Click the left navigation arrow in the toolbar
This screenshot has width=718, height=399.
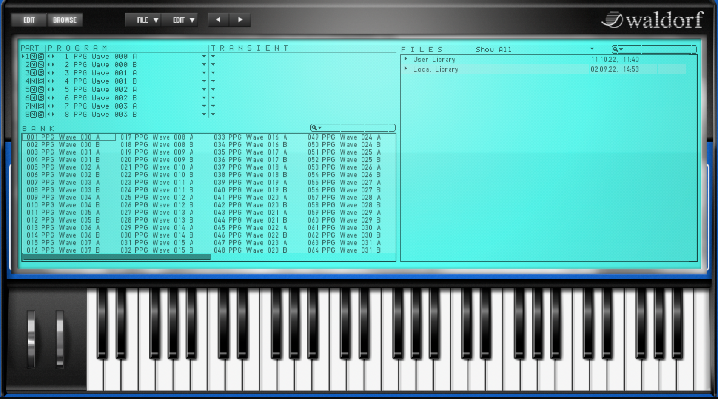tap(218, 20)
